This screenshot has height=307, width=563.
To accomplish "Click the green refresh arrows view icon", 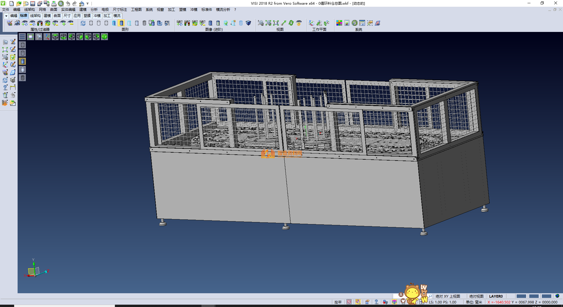I will pyautogui.click(x=291, y=23).
